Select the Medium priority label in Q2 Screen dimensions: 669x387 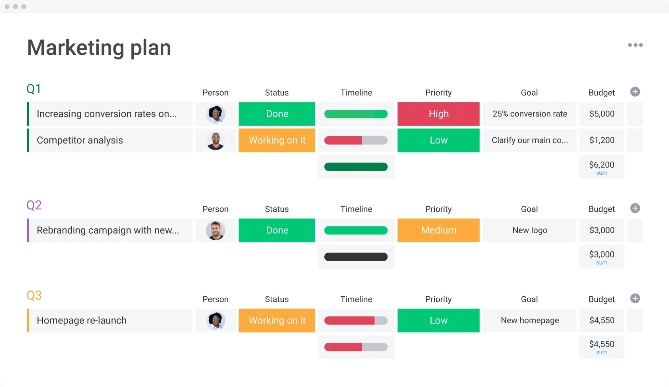click(438, 230)
